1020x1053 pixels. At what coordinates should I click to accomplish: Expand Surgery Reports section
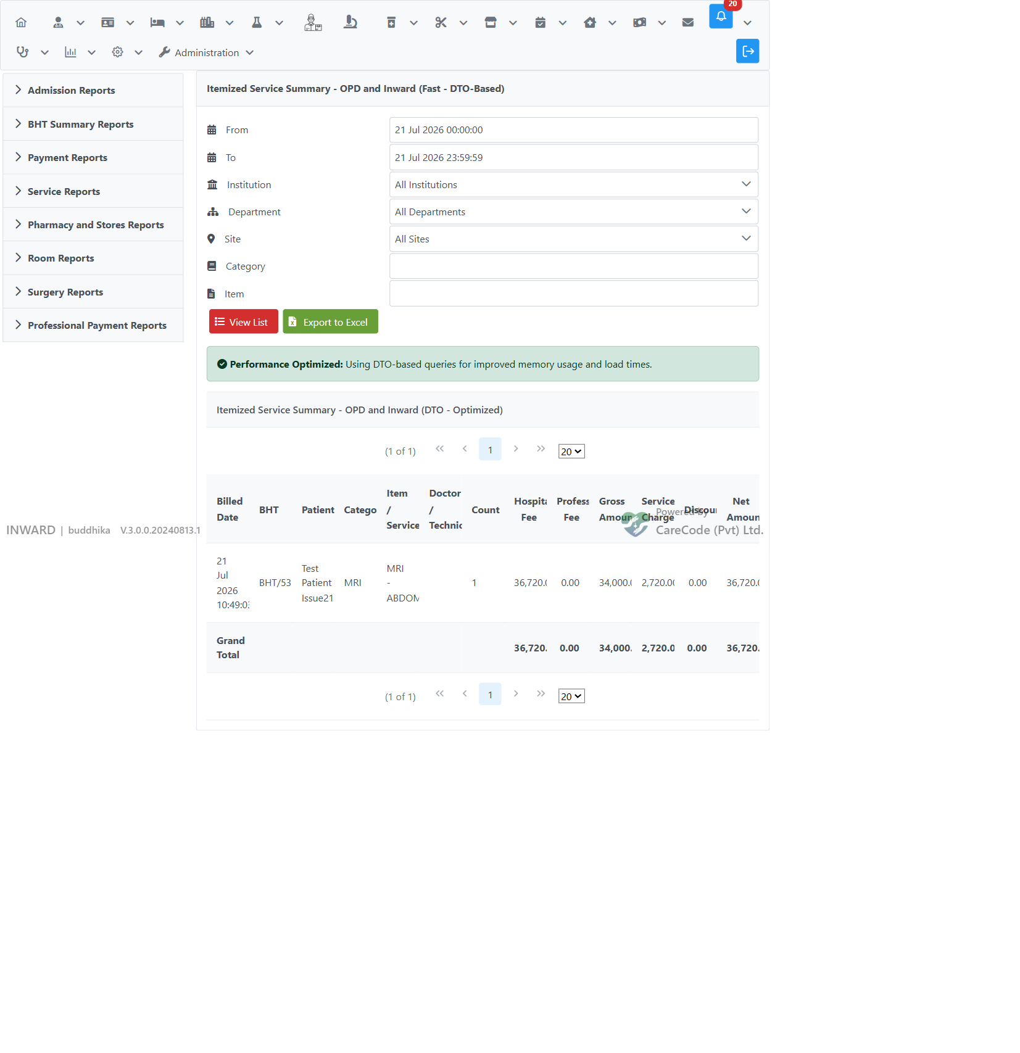[93, 292]
